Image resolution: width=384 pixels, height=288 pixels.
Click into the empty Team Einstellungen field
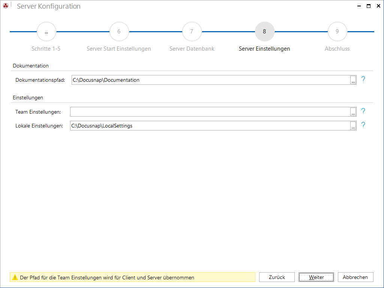[210, 112]
